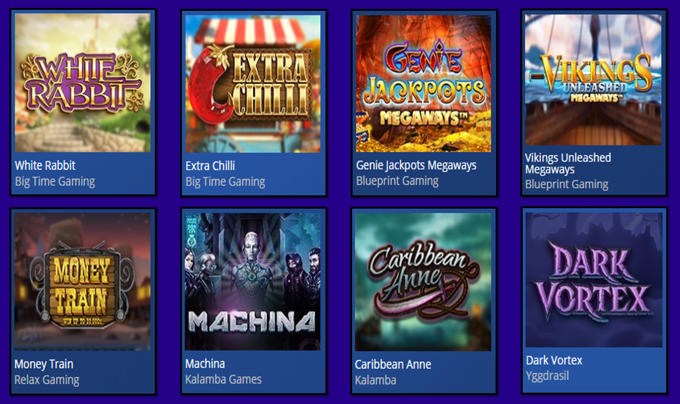680x404 pixels.
Task: Open the White Rabbit game thumbnail
Action: coord(83,83)
